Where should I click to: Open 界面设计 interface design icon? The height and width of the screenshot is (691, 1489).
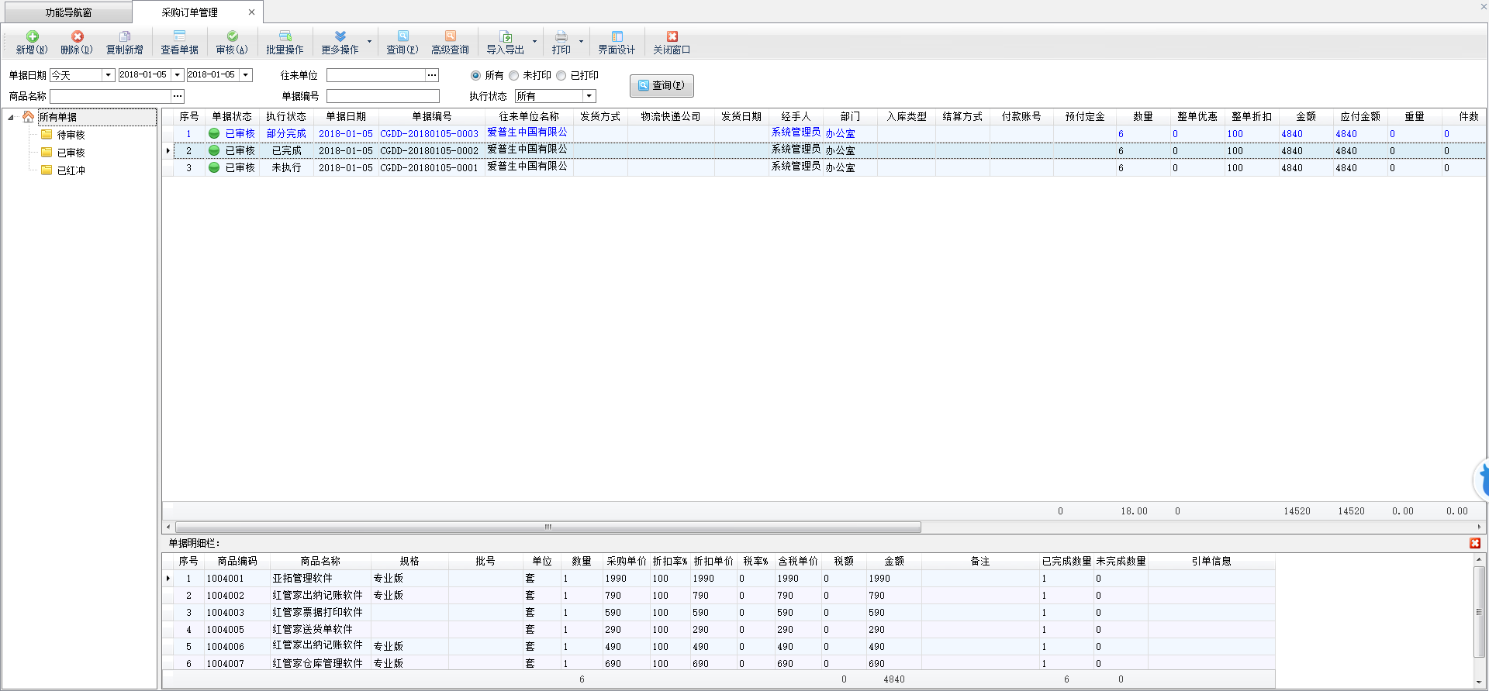[x=617, y=36]
